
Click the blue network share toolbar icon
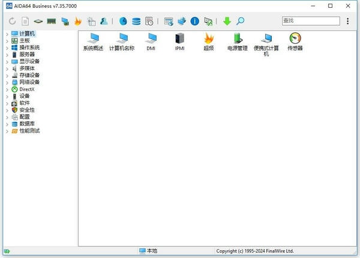(182, 21)
